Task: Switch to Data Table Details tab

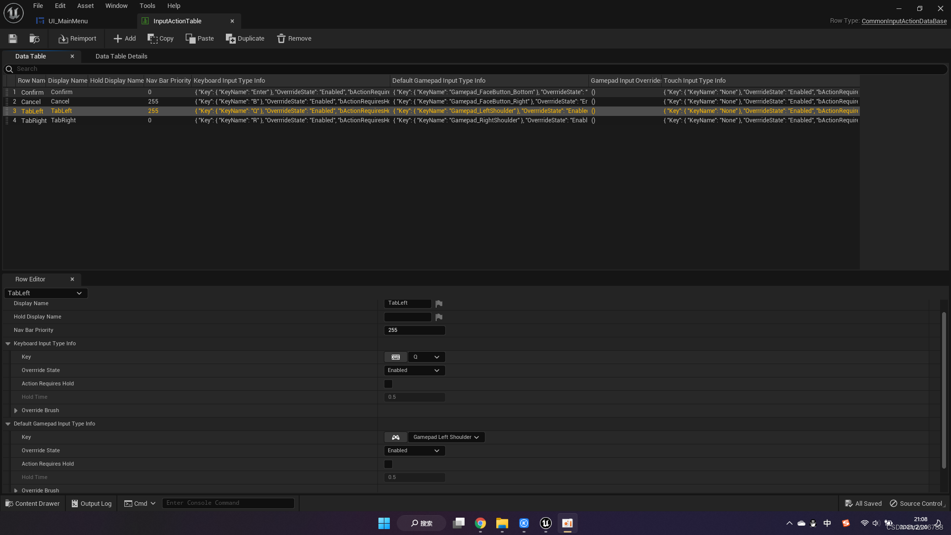Action: (x=121, y=56)
